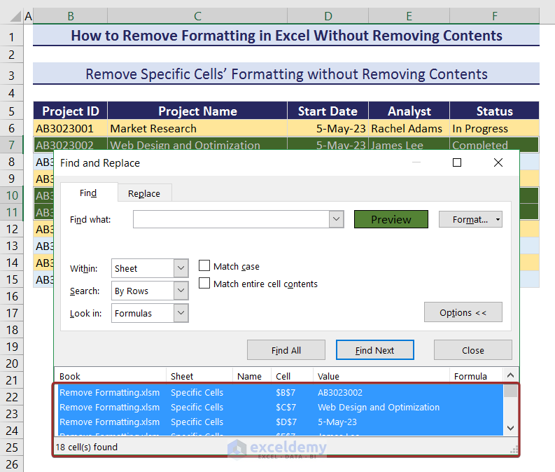This screenshot has height=472, width=555.
Task: Click the Project ID header cell
Action: coord(71,111)
